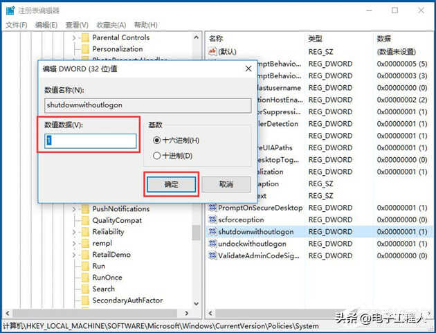436x333 pixels.
Task: Expand the rempl tree node
Action: 74,243
